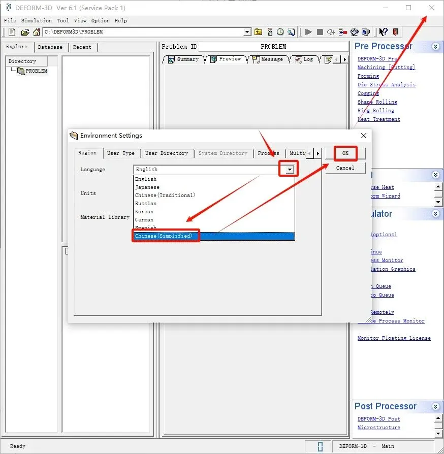Click OK in Environment Settings
Image resolution: width=444 pixels, height=454 pixels.
[345, 153]
